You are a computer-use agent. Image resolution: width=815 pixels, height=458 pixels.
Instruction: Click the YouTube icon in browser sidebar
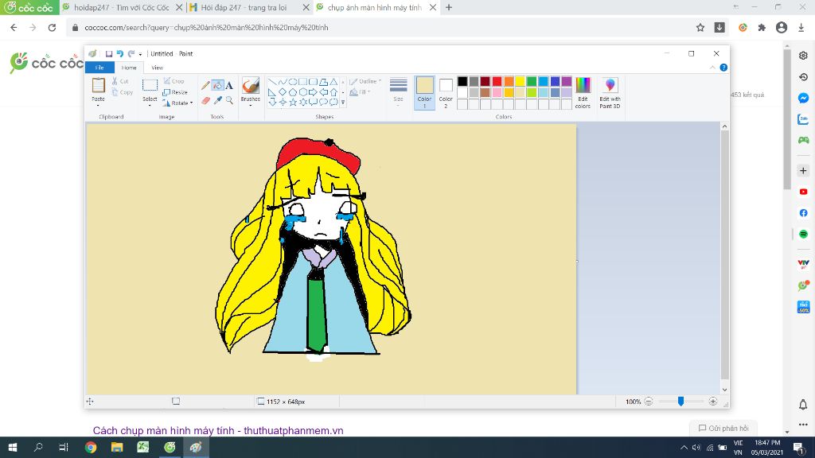803,192
